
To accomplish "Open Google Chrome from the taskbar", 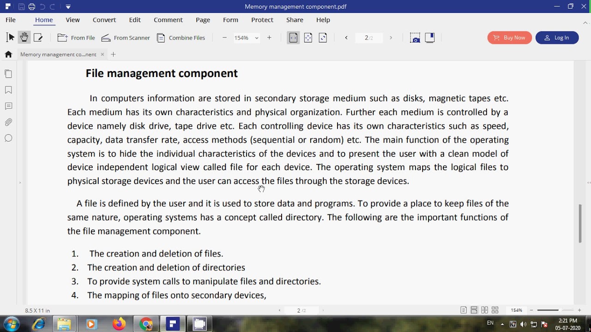I will pyautogui.click(x=146, y=324).
